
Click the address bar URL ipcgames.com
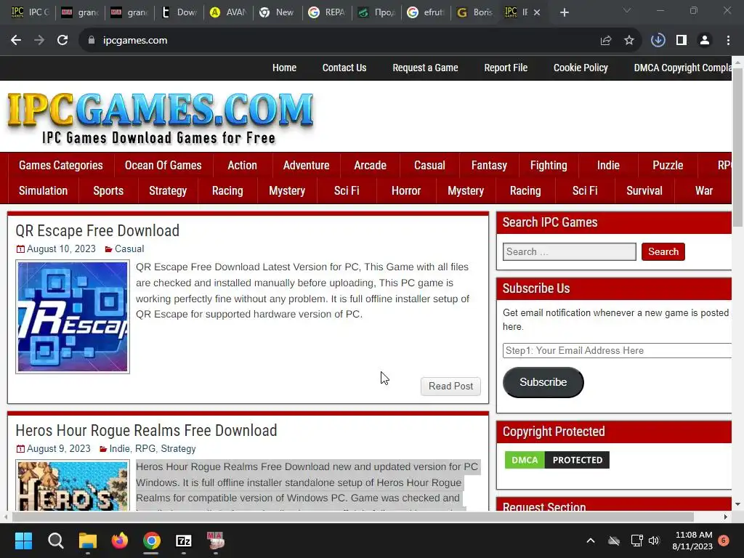click(135, 41)
